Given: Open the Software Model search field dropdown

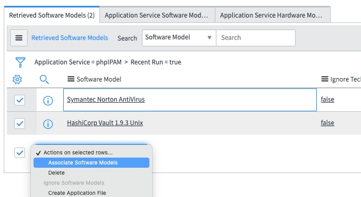Looking at the screenshot, I should pyautogui.click(x=179, y=38).
